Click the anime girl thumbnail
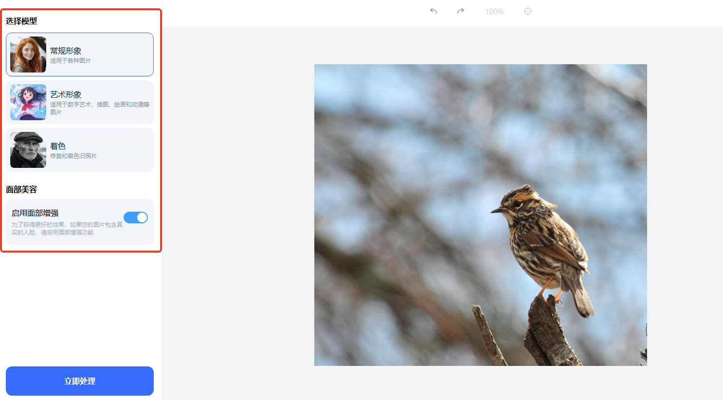 (28, 102)
